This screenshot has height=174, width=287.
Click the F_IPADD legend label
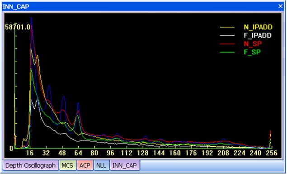pos(258,35)
